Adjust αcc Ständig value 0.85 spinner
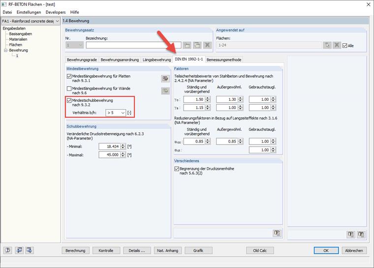This screenshot has height=268, width=374. pos(208,142)
